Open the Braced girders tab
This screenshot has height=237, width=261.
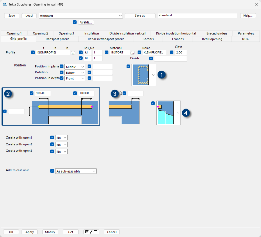217,33
